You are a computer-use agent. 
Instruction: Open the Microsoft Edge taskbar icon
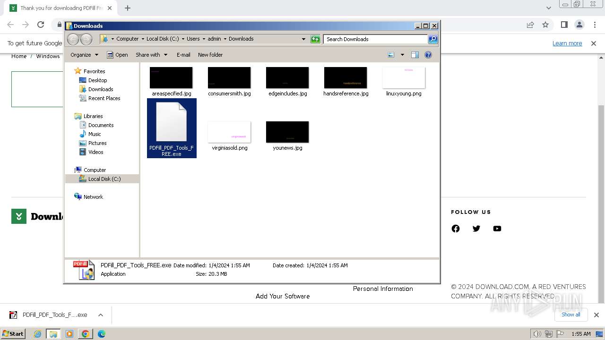[101, 334]
